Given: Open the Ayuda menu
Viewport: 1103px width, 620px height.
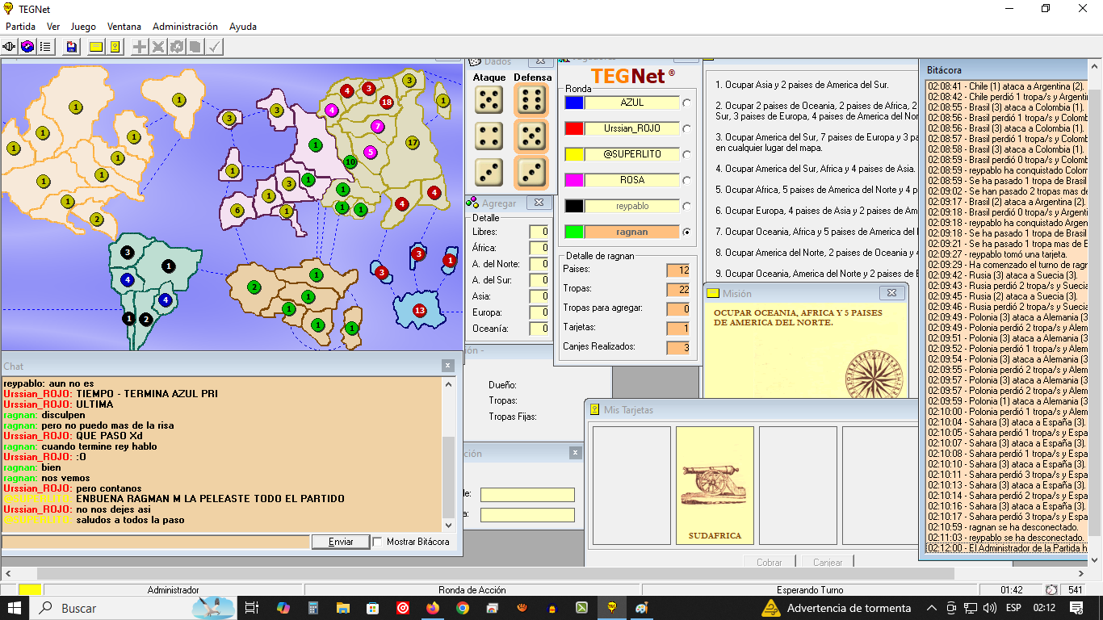Looking at the screenshot, I should [x=243, y=26].
